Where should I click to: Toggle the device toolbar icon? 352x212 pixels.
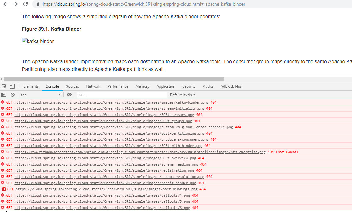(x=12, y=86)
